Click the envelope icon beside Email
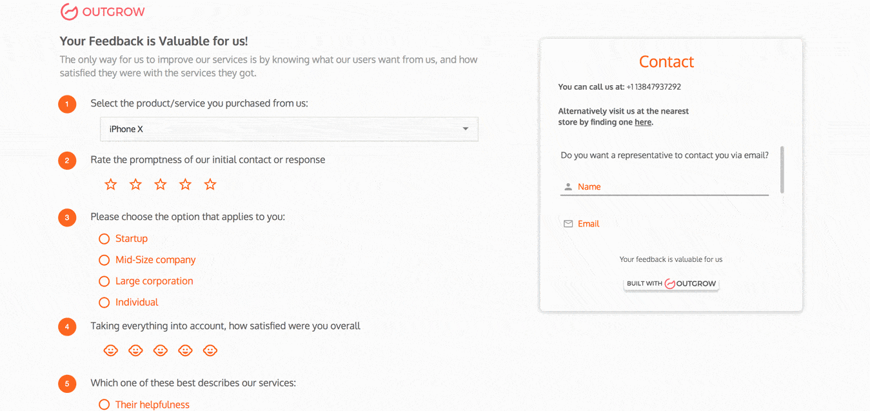The image size is (870, 411). pyautogui.click(x=568, y=224)
